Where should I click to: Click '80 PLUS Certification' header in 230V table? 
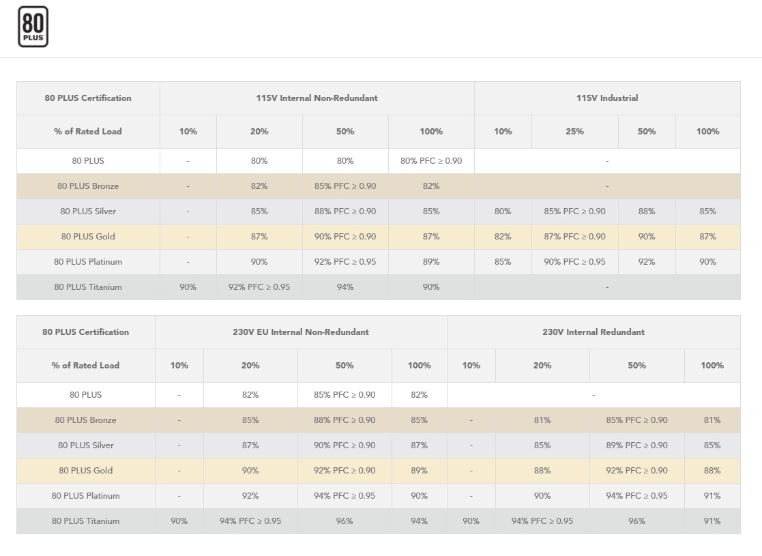[85, 332]
